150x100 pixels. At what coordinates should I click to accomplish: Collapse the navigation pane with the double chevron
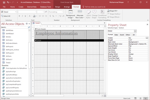(x=29, y=24)
